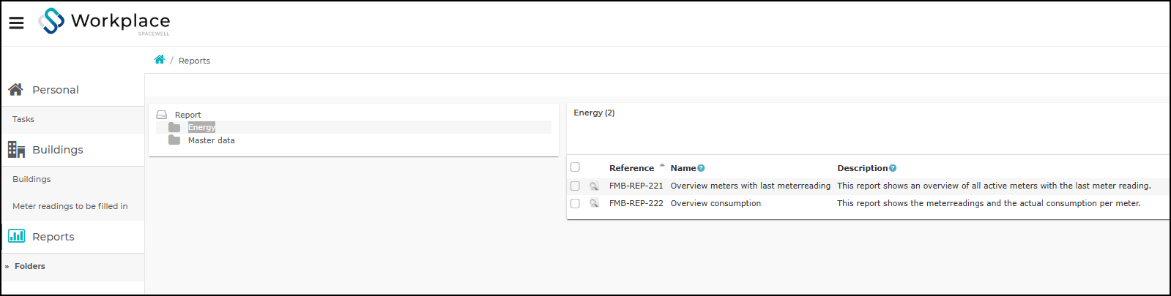Open Meter readings to be filled in
Image resolution: width=1171 pixels, height=296 pixels.
pyautogui.click(x=70, y=206)
